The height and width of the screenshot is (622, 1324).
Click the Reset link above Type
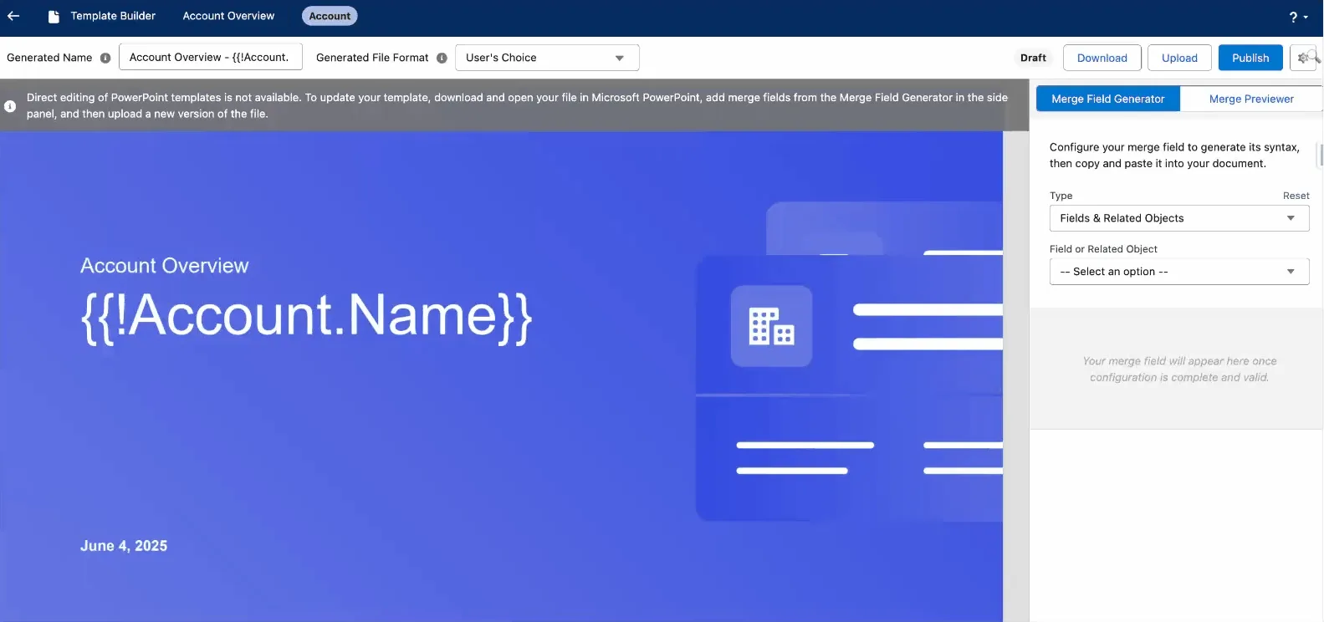1296,196
